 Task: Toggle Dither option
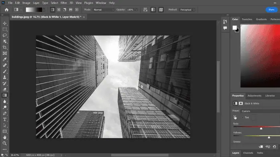click(x=153, y=10)
